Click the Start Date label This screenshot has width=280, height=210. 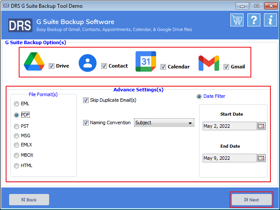(x=232, y=114)
